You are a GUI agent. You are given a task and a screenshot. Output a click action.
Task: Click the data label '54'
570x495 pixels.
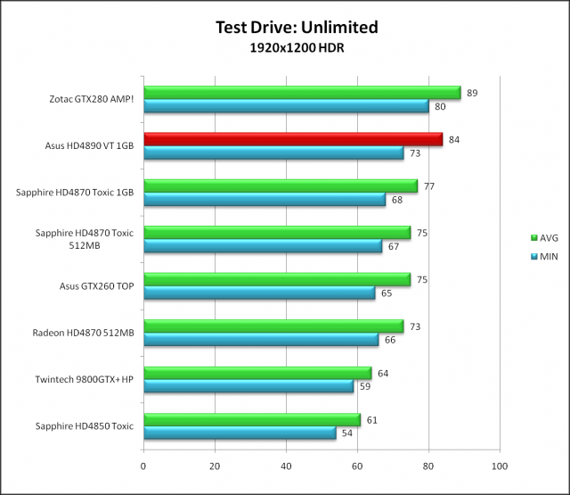347,433
